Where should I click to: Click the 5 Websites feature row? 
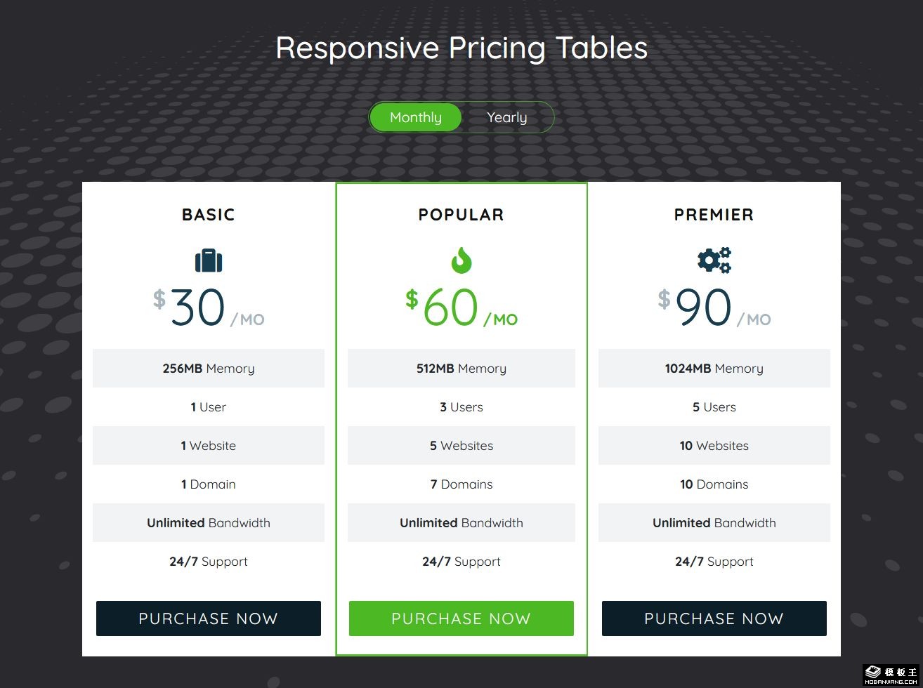coord(462,446)
